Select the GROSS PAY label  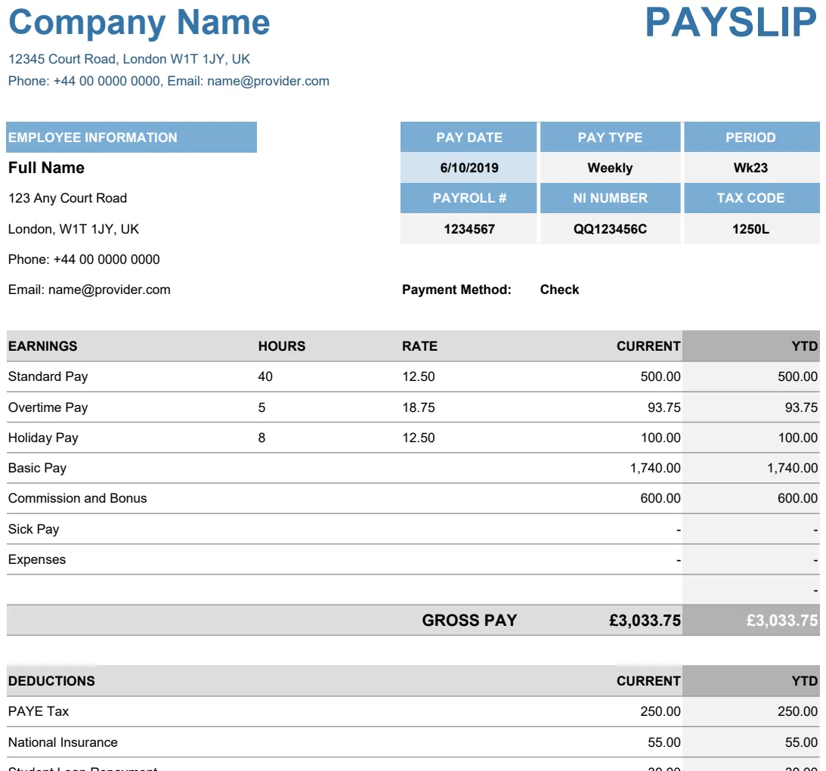pos(469,621)
